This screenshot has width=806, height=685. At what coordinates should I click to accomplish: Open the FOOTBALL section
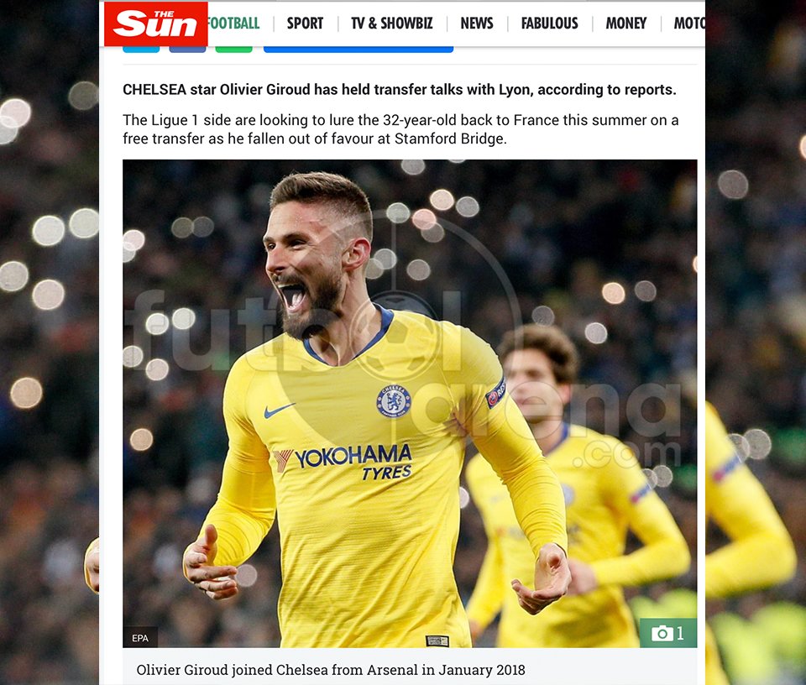(x=233, y=24)
